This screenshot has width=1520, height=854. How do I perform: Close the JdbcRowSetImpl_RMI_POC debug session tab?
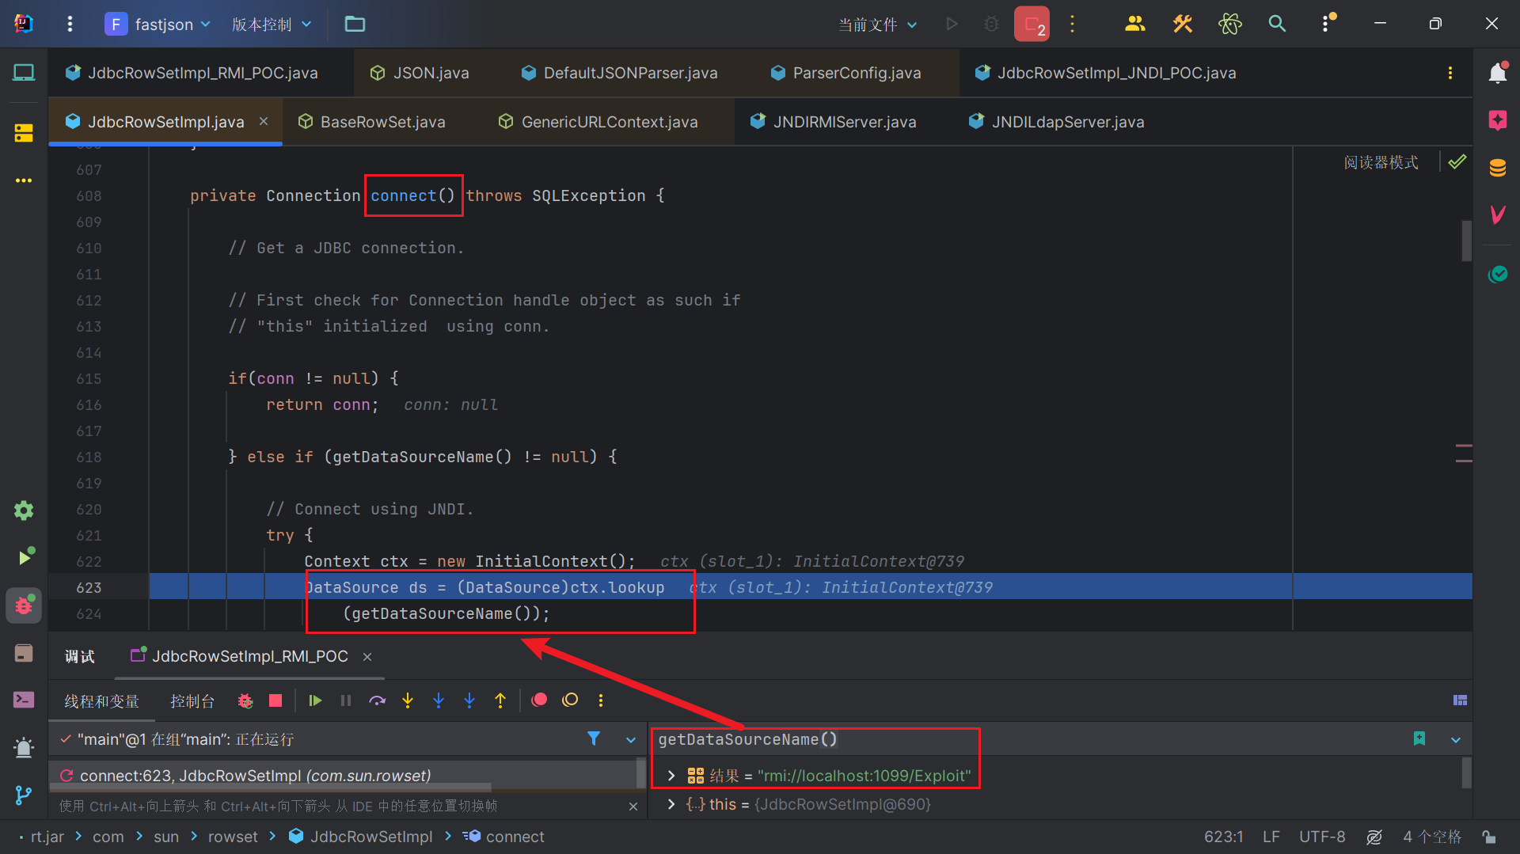coord(367,657)
